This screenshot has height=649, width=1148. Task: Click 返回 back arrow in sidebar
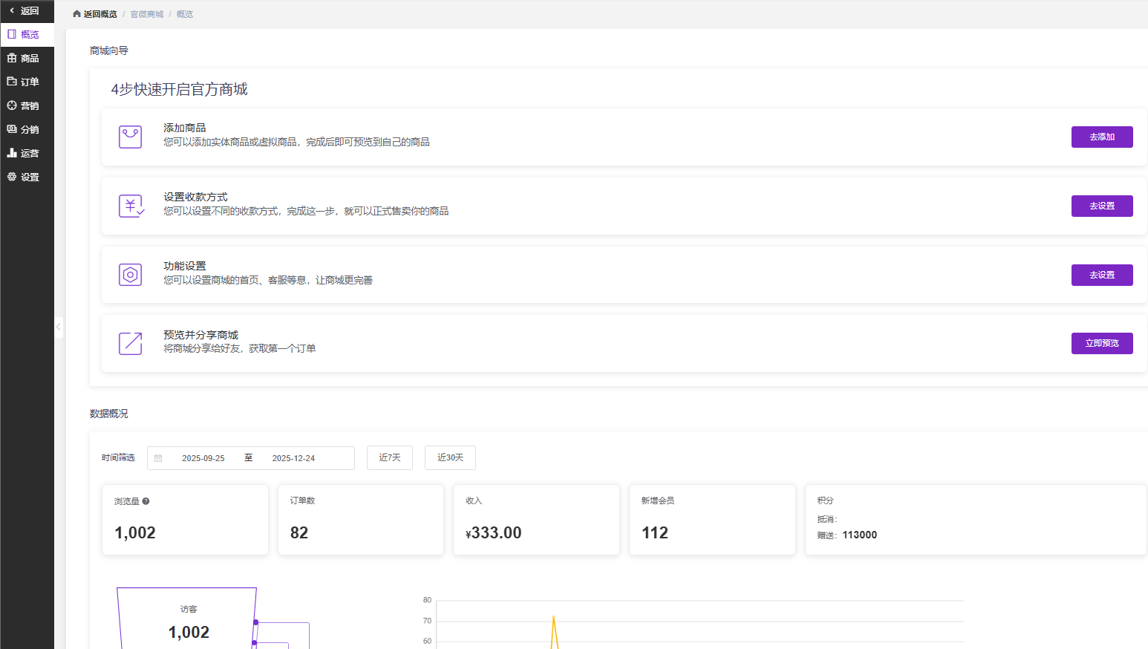[x=13, y=11]
